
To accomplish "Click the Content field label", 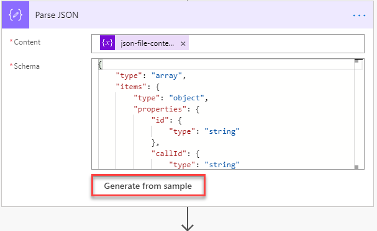I will [27, 42].
